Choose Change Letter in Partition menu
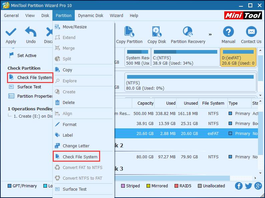Screen dimensions: 265x198 76,146
